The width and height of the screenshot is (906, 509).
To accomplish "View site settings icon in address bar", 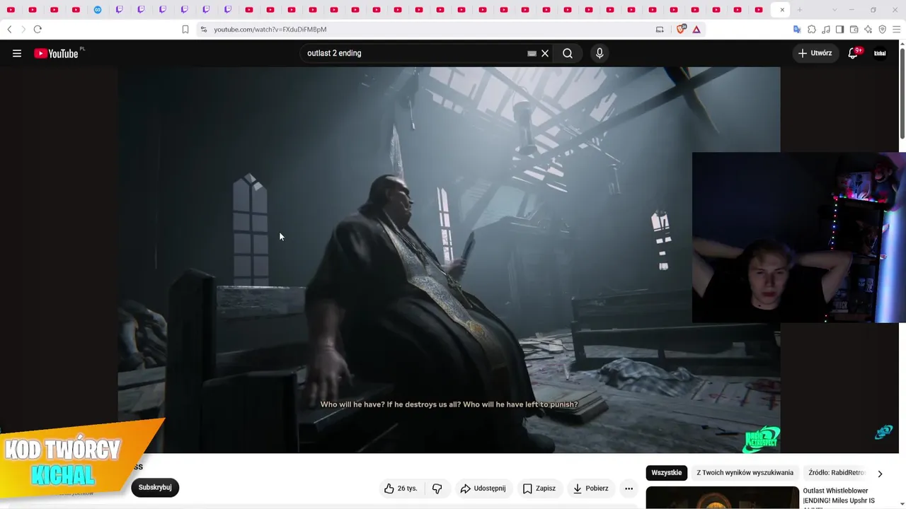I will coord(204,29).
